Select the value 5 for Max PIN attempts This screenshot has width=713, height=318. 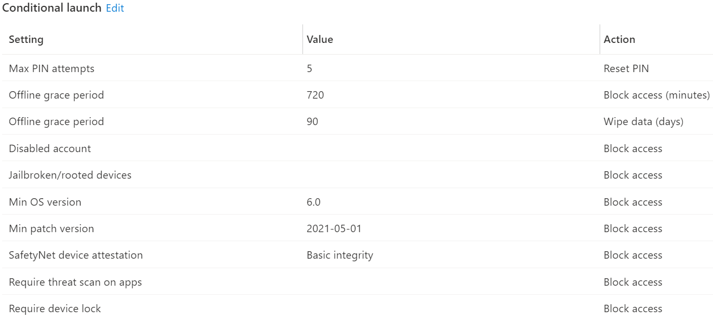pos(309,68)
